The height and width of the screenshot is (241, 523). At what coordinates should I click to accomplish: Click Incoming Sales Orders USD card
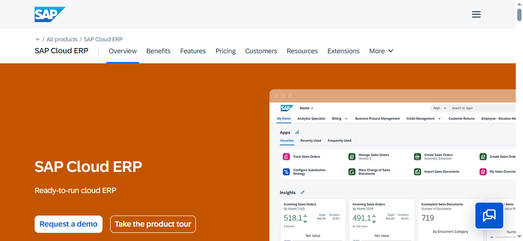(x=313, y=220)
